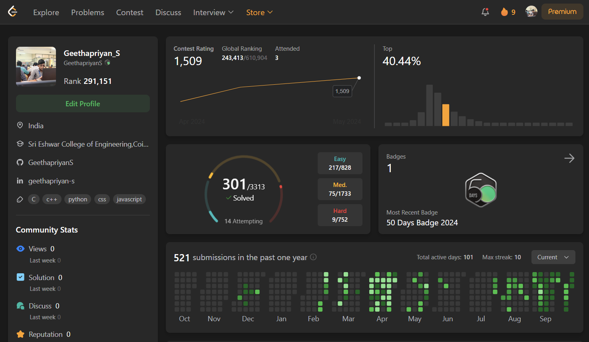
Task: Click the 1,509 chart tooltip label
Action: coord(342,91)
